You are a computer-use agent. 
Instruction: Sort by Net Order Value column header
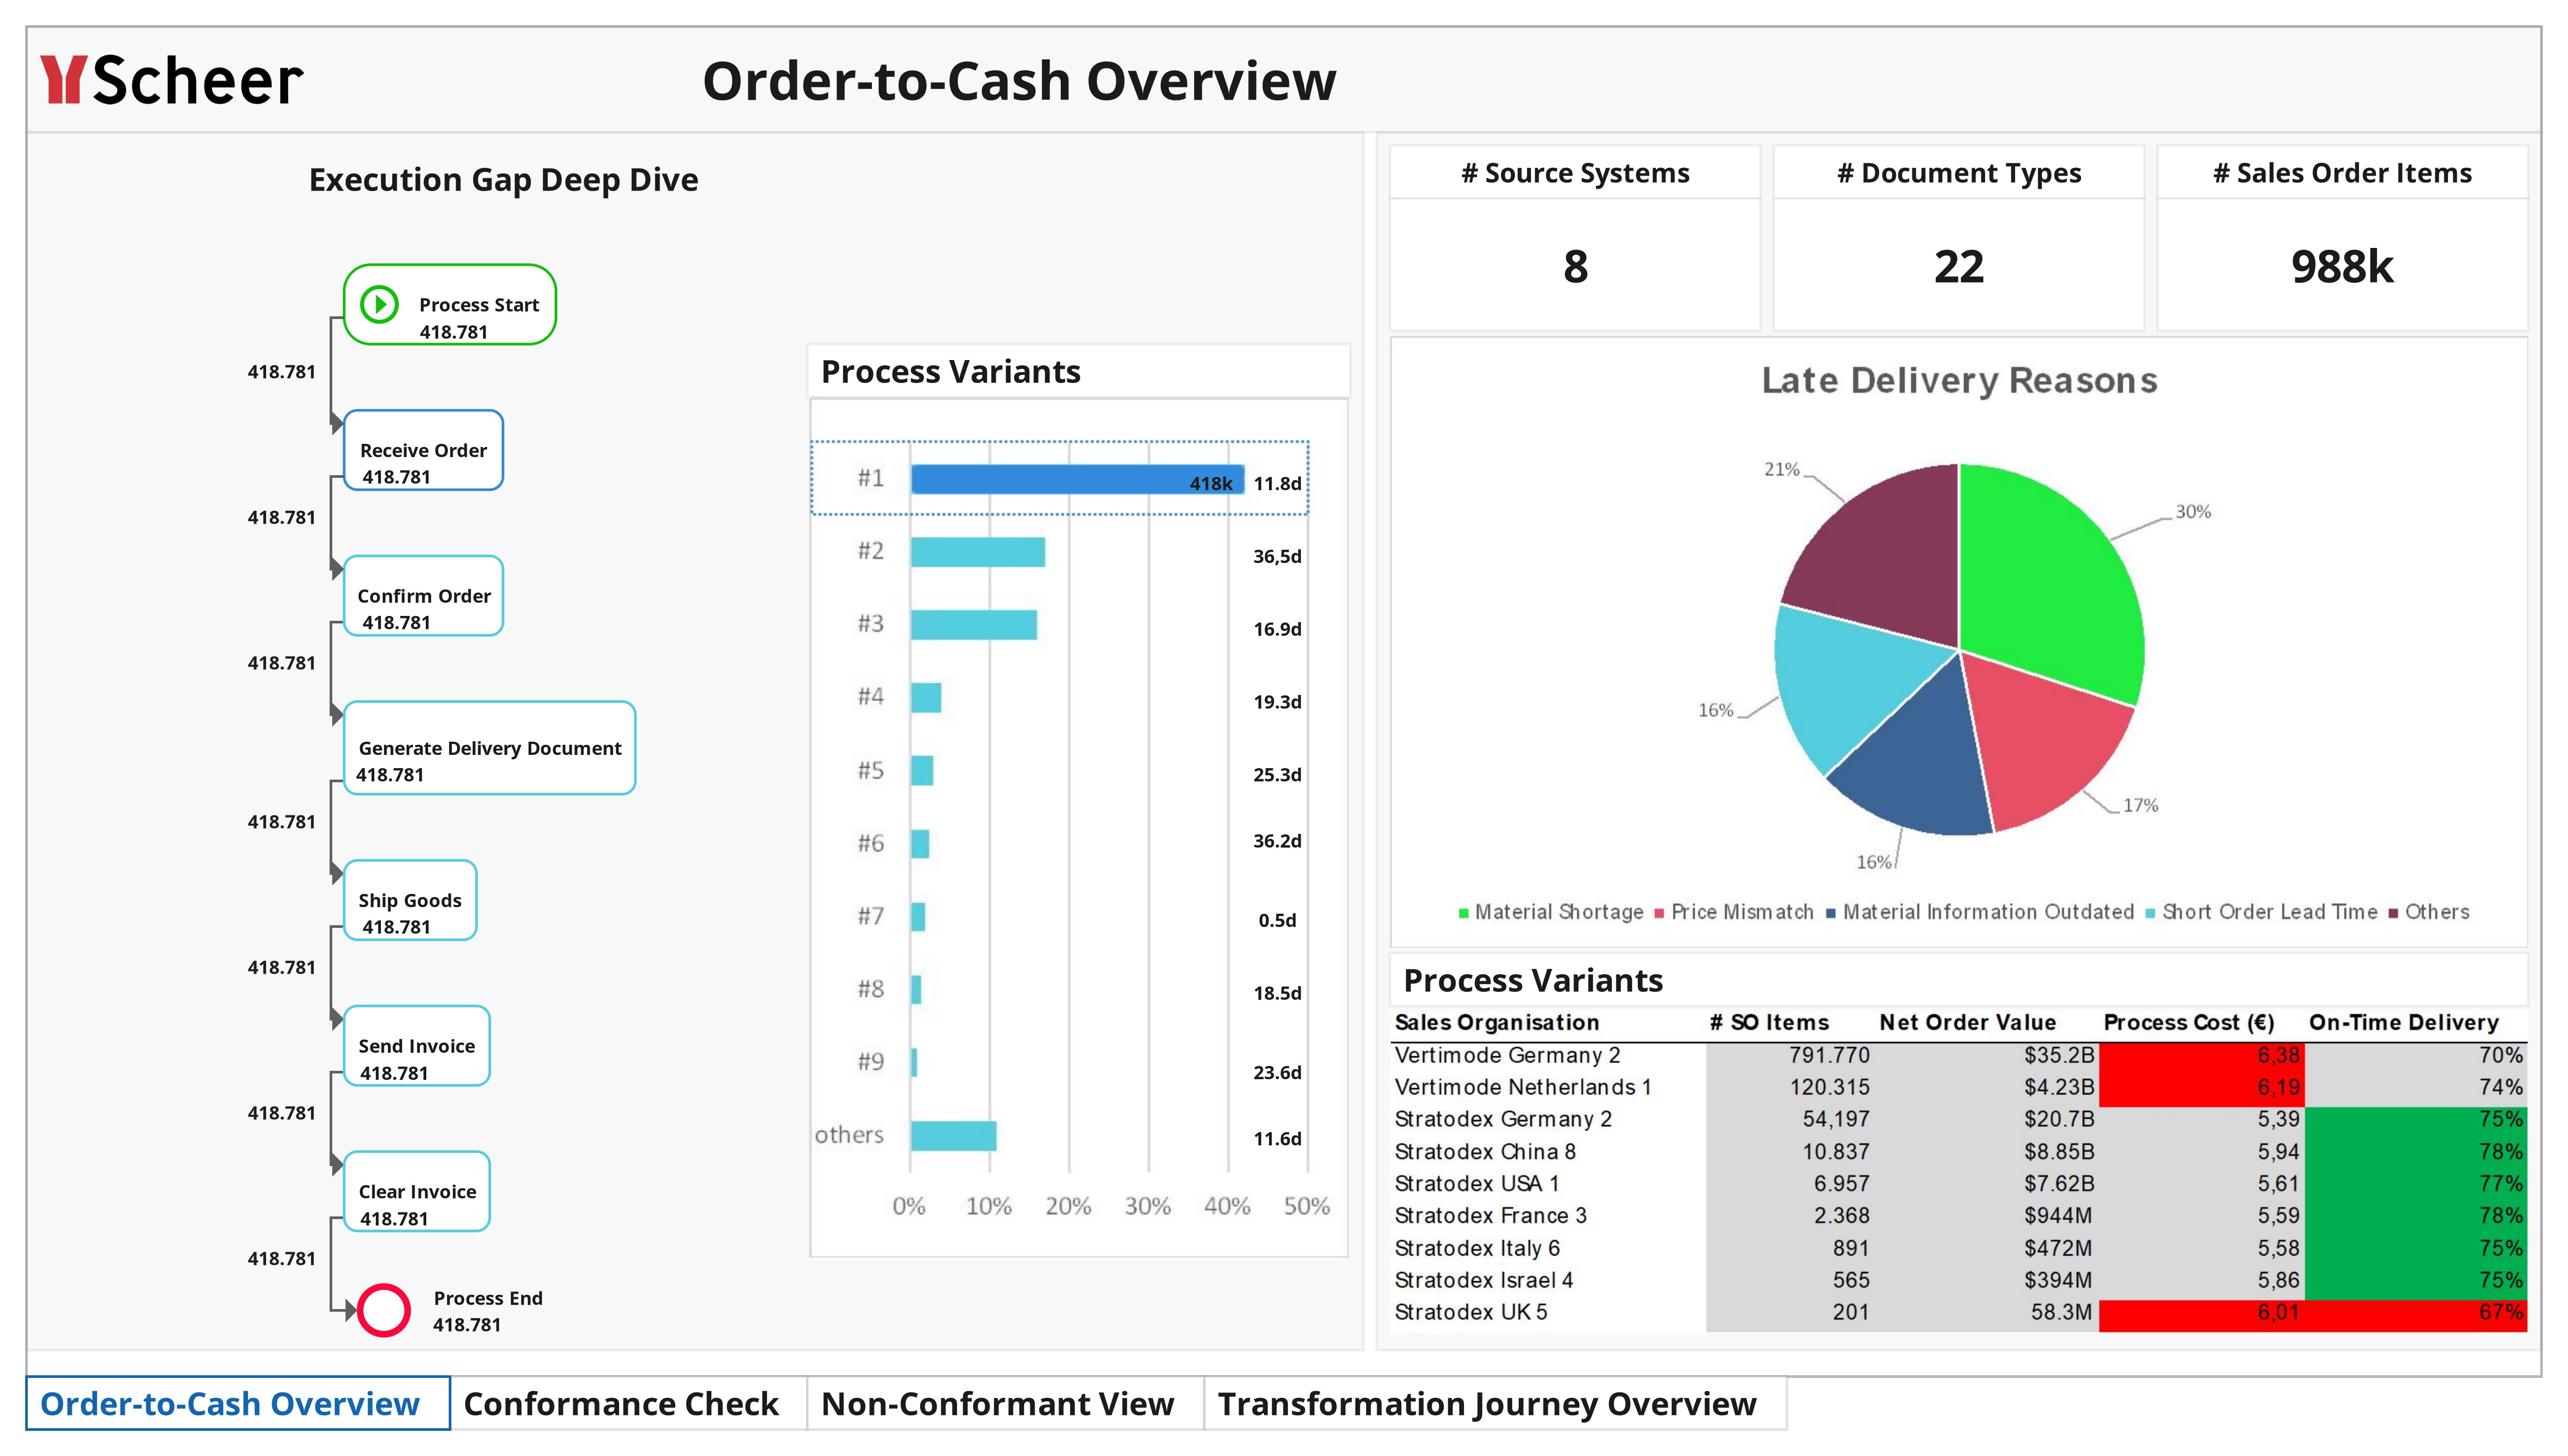click(x=1967, y=1023)
